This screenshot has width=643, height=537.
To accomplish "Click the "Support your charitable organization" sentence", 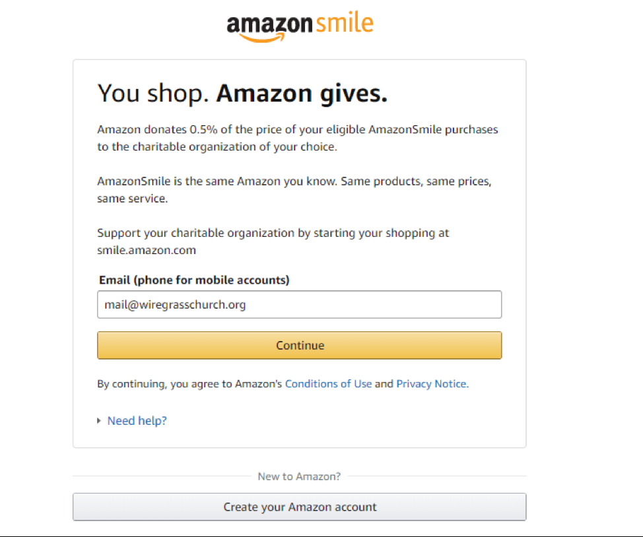I will coord(273,233).
